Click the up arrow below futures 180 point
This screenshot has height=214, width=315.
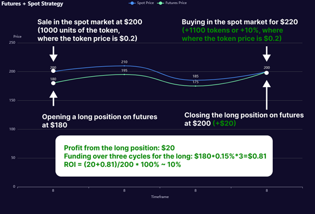[53, 98]
